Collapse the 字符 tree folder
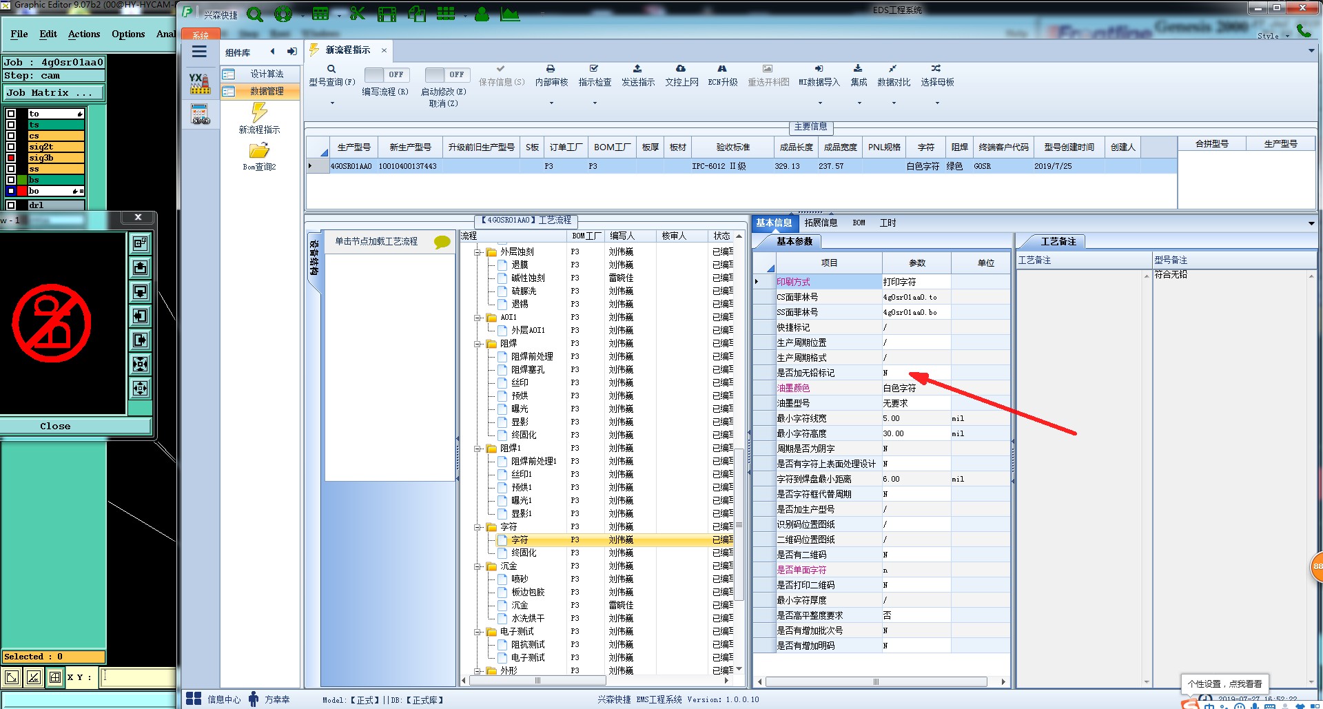 [x=477, y=527]
